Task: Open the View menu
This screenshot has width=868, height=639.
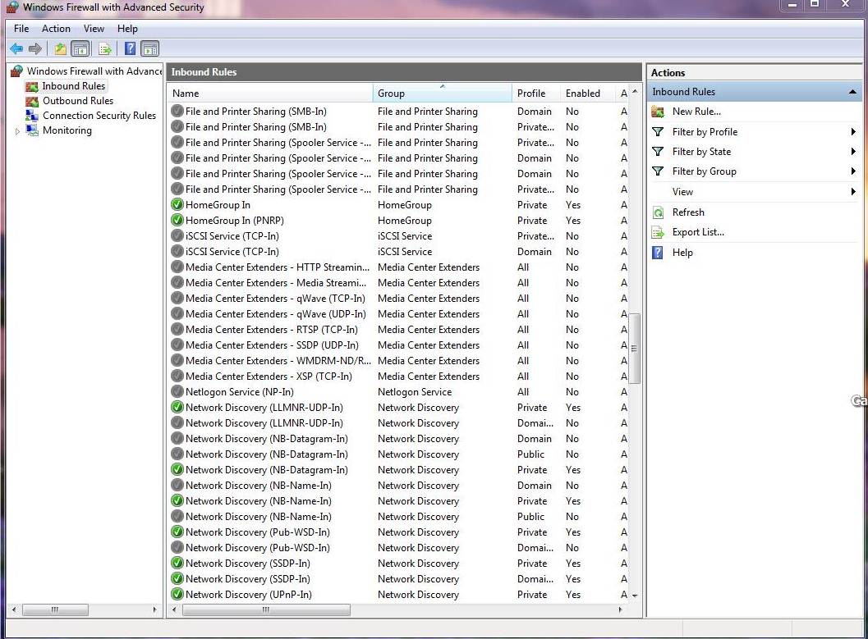Action: click(x=94, y=29)
